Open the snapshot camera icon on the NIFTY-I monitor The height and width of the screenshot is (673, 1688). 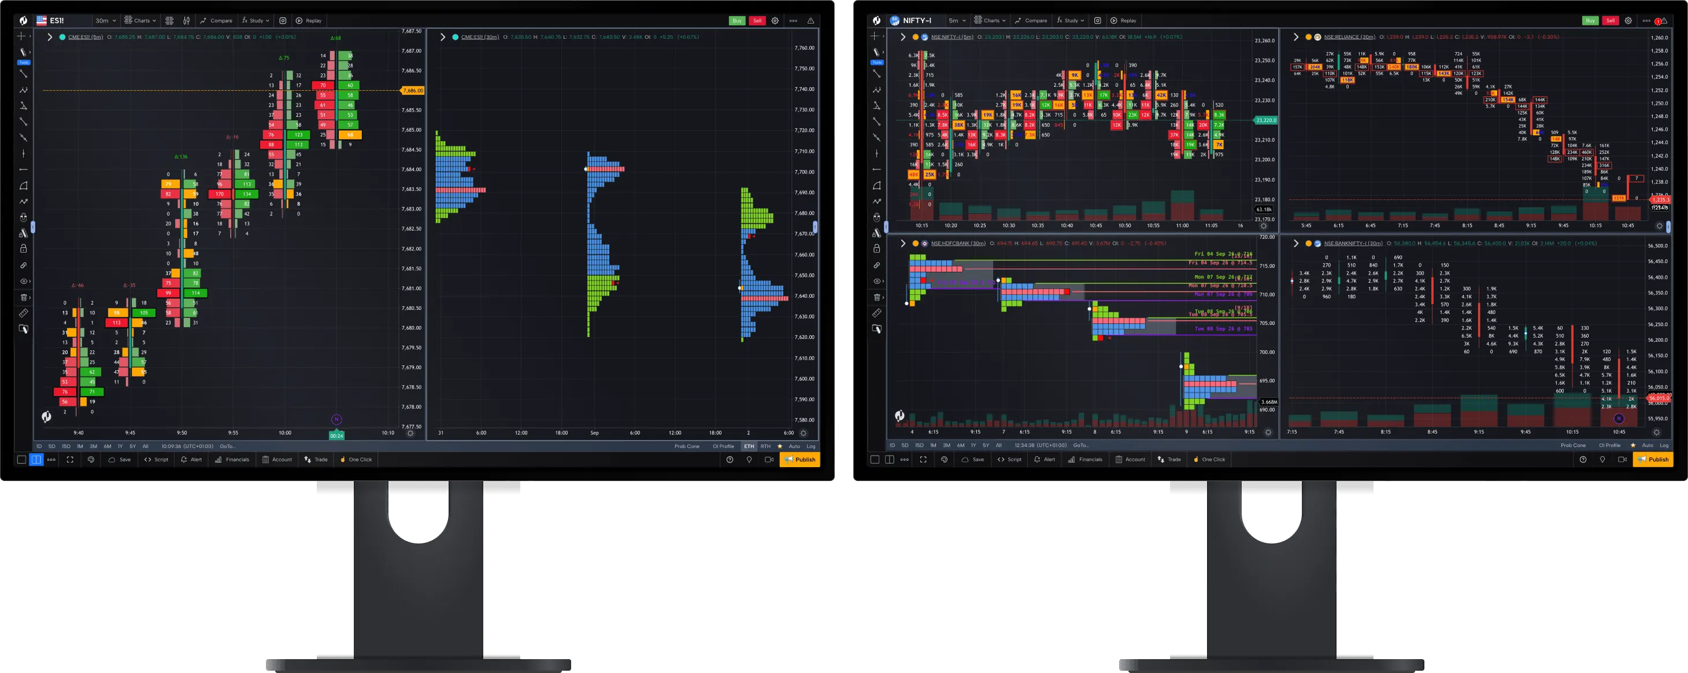pyautogui.click(x=1098, y=20)
